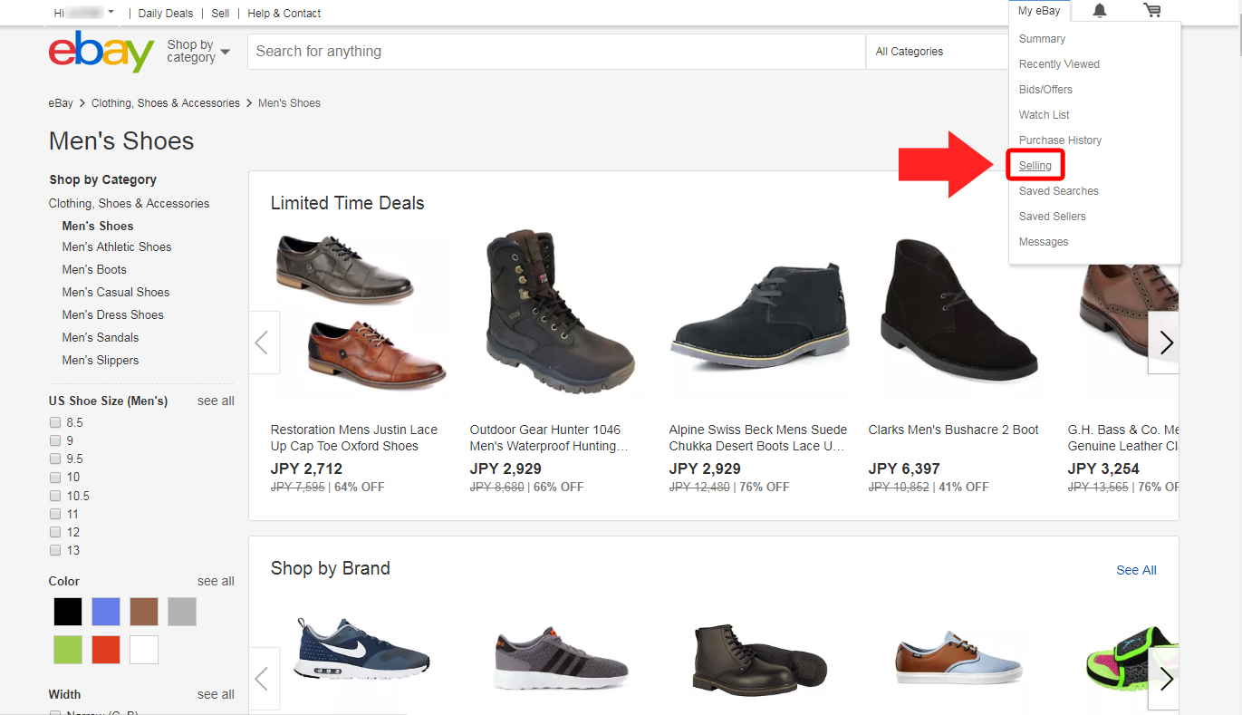Open the My eBay menu tab

coord(1039,11)
